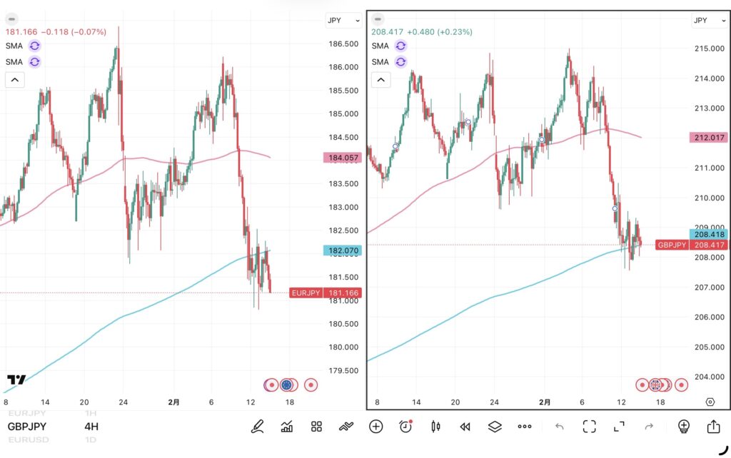Toggle second SMA indicator on right chart
This screenshot has width=731, height=458.
pos(400,62)
